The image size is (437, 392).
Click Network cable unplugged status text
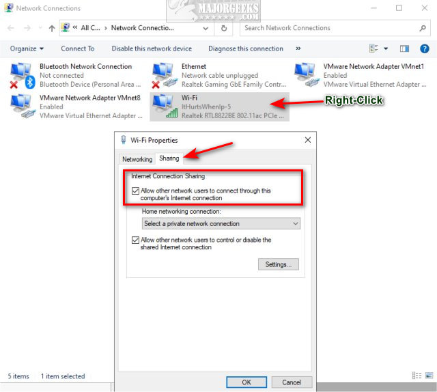(x=220, y=76)
